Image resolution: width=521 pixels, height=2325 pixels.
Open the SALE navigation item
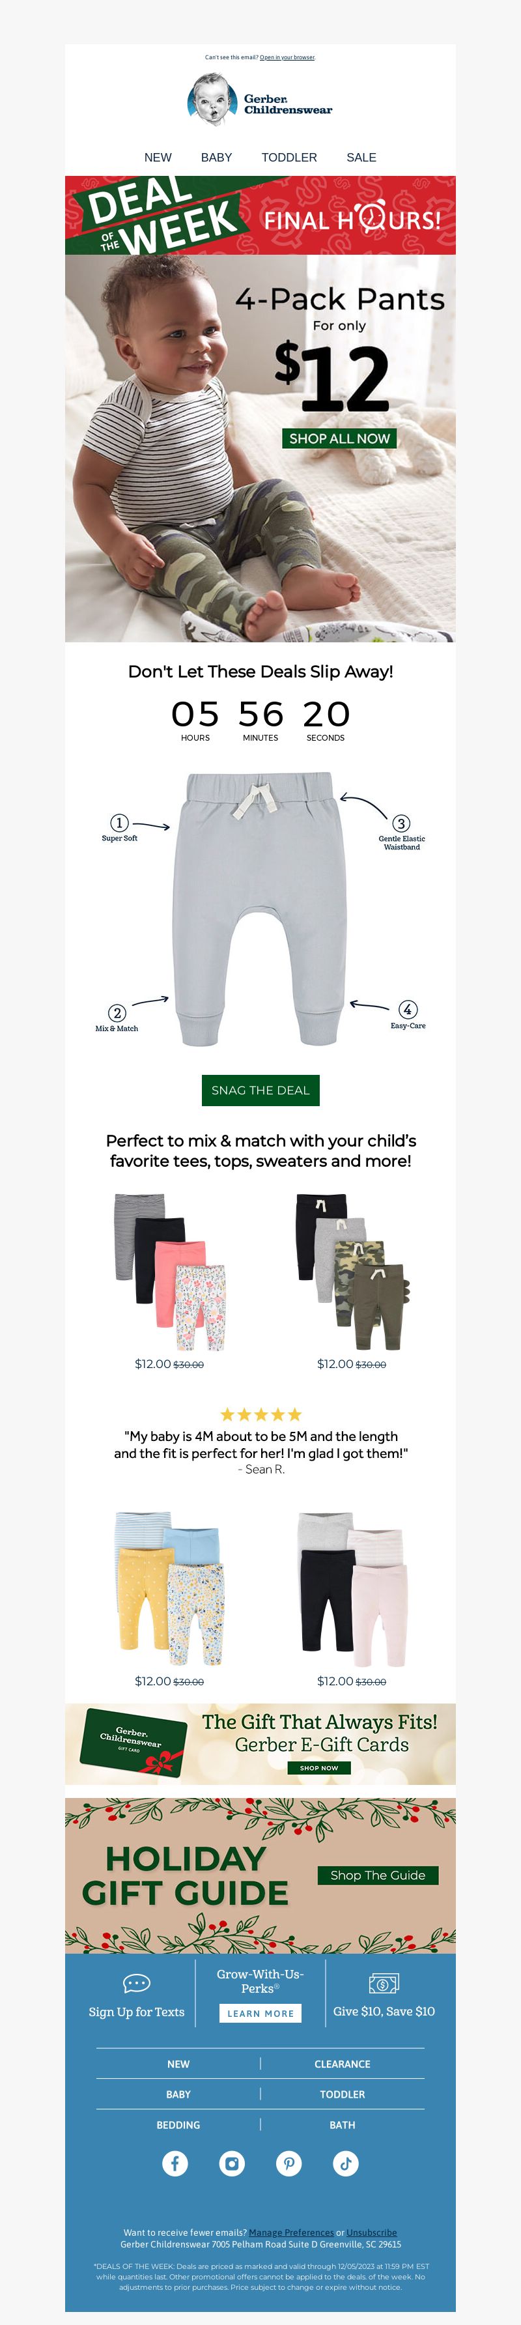tap(361, 157)
